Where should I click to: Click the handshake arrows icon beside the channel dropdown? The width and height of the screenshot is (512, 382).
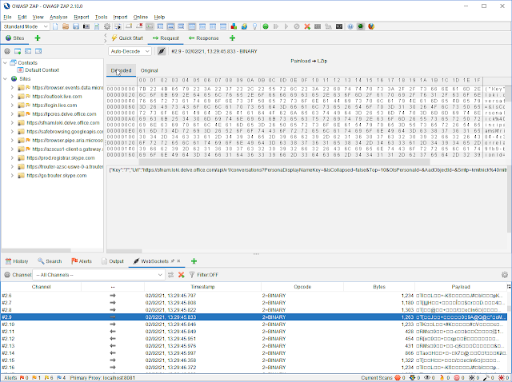[x=170, y=275]
